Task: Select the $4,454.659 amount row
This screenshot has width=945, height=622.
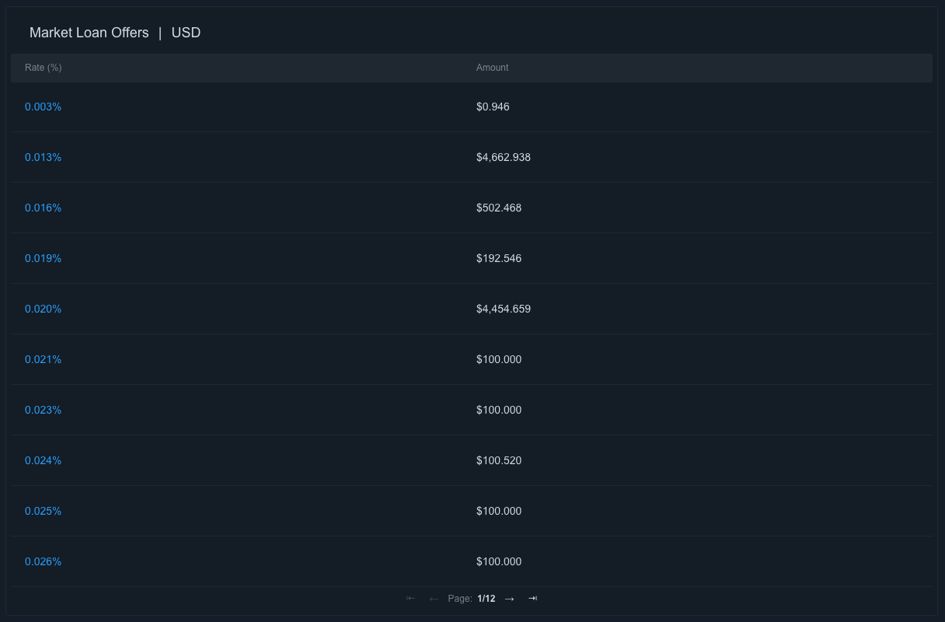Action: pos(504,309)
